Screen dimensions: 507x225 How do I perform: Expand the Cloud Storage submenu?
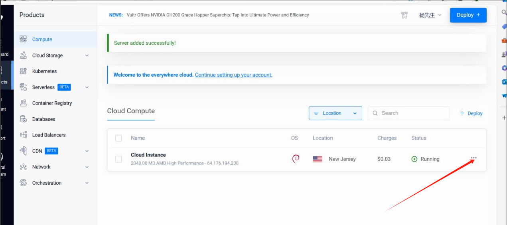click(87, 55)
